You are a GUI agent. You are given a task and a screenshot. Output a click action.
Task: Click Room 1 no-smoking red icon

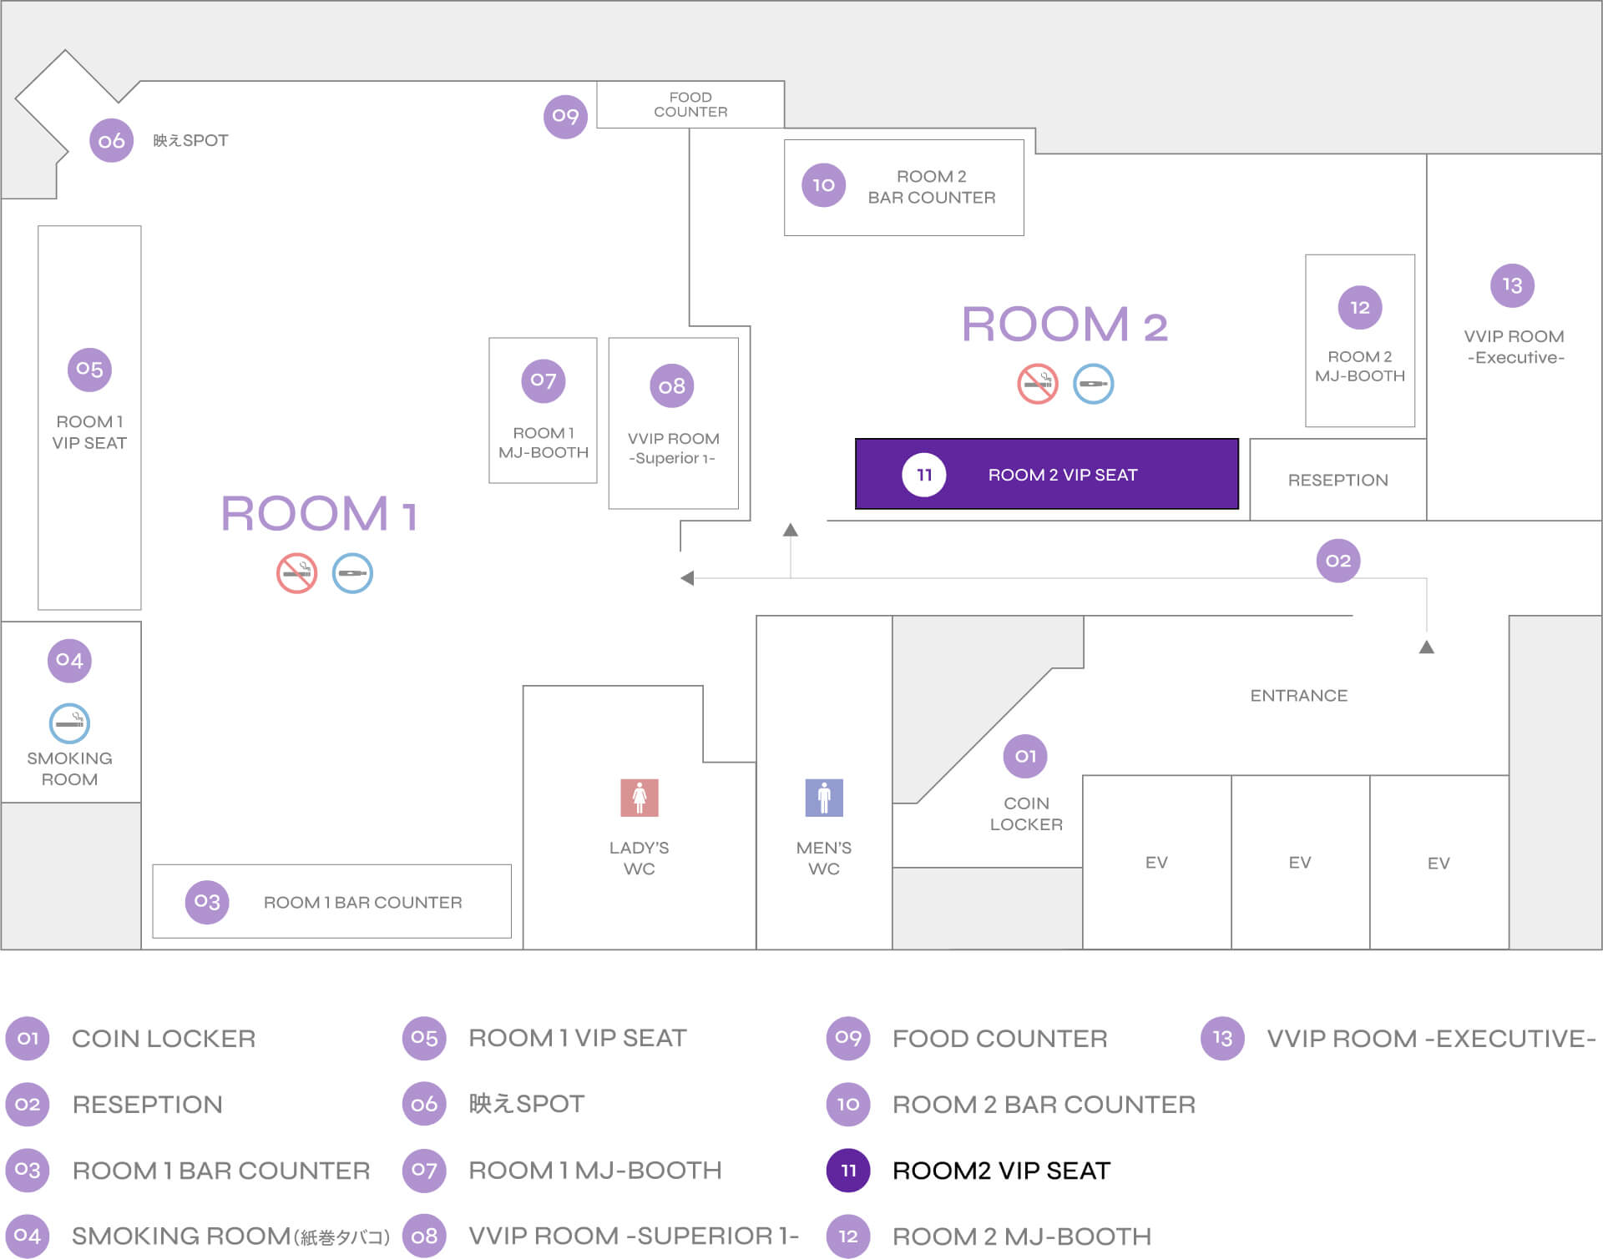click(296, 573)
